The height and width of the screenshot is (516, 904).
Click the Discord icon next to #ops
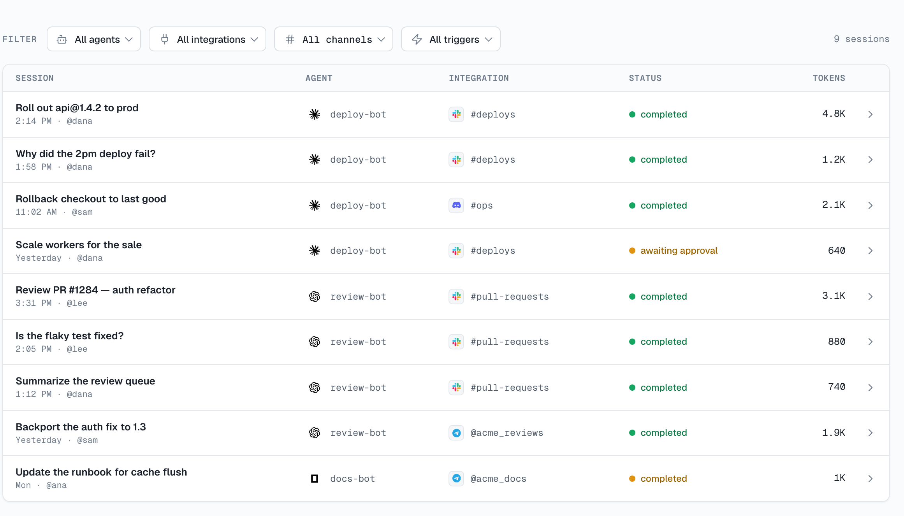456,205
